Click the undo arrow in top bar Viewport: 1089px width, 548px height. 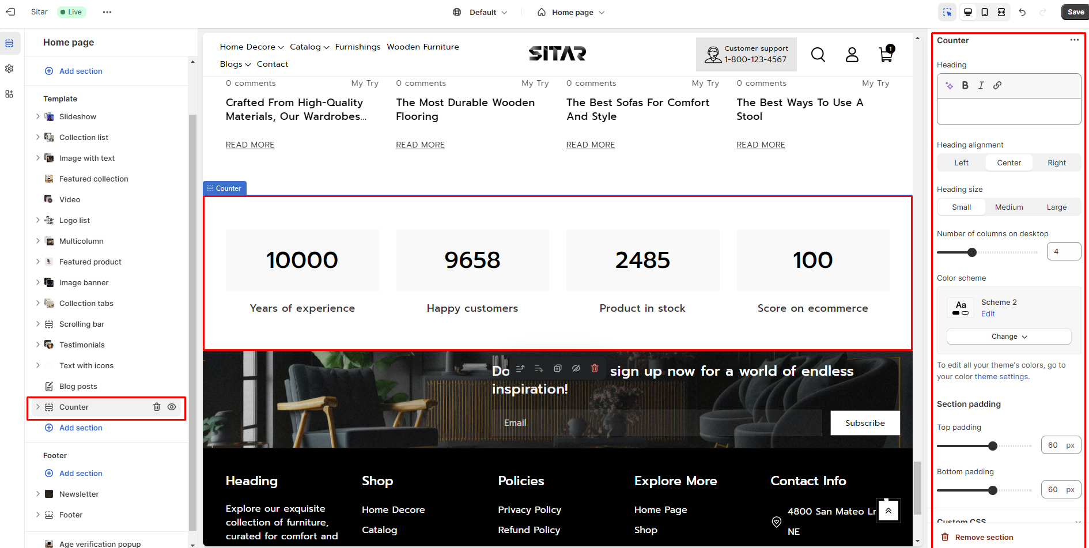[1022, 12]
